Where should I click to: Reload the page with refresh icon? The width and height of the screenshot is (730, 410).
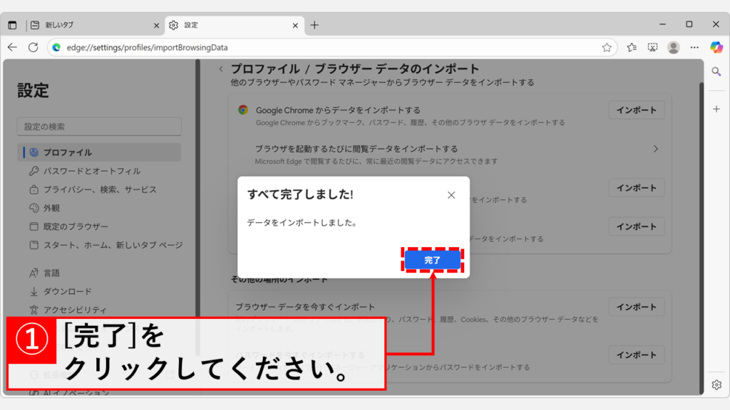click(33, 48)
